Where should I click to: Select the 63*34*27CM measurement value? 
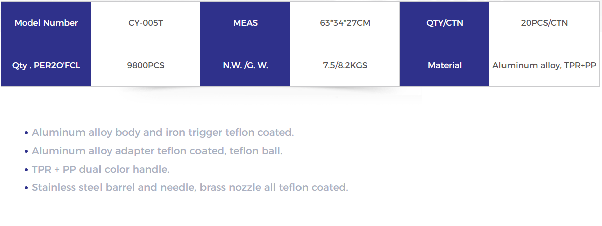(345, 23)
